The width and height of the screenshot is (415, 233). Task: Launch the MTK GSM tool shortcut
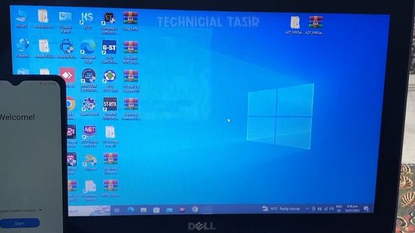(x=89, y=80)
